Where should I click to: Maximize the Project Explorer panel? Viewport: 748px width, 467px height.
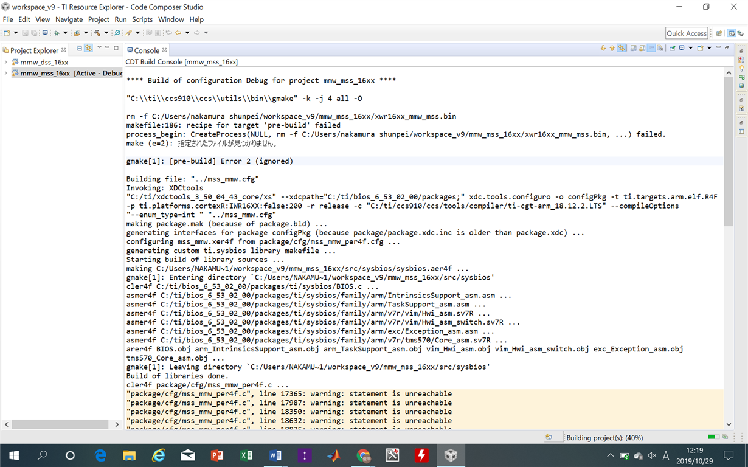tap(116, 47)
